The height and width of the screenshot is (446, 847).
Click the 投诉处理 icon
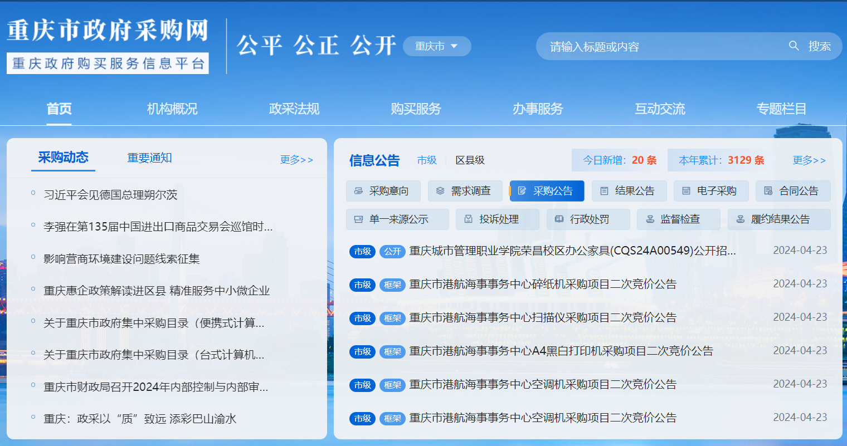tap(469, 219)
